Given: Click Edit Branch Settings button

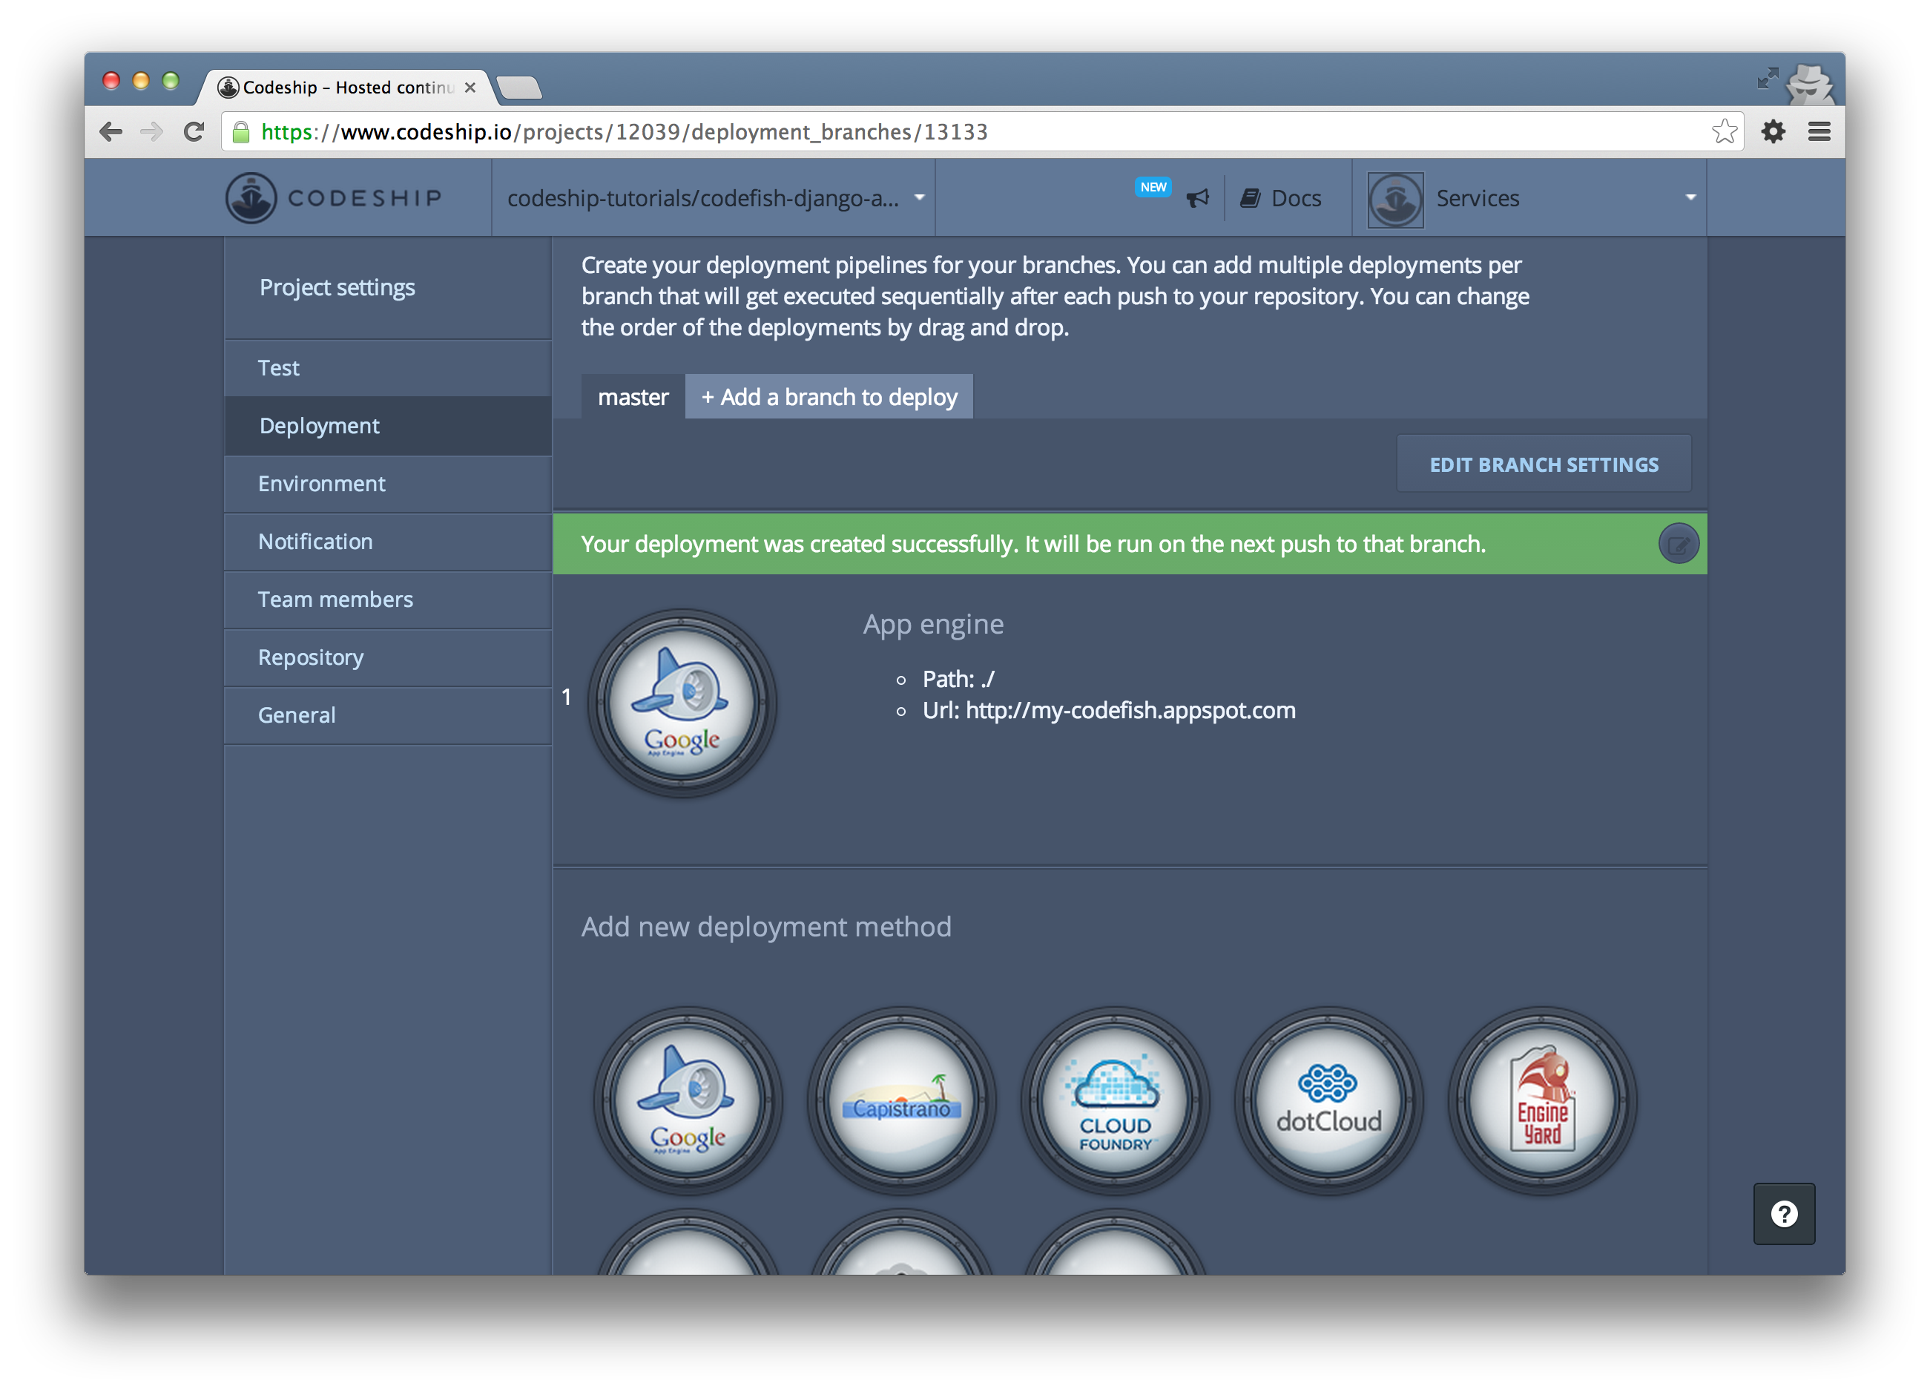Looking at the screenshot, I should tap(1543, 464).
